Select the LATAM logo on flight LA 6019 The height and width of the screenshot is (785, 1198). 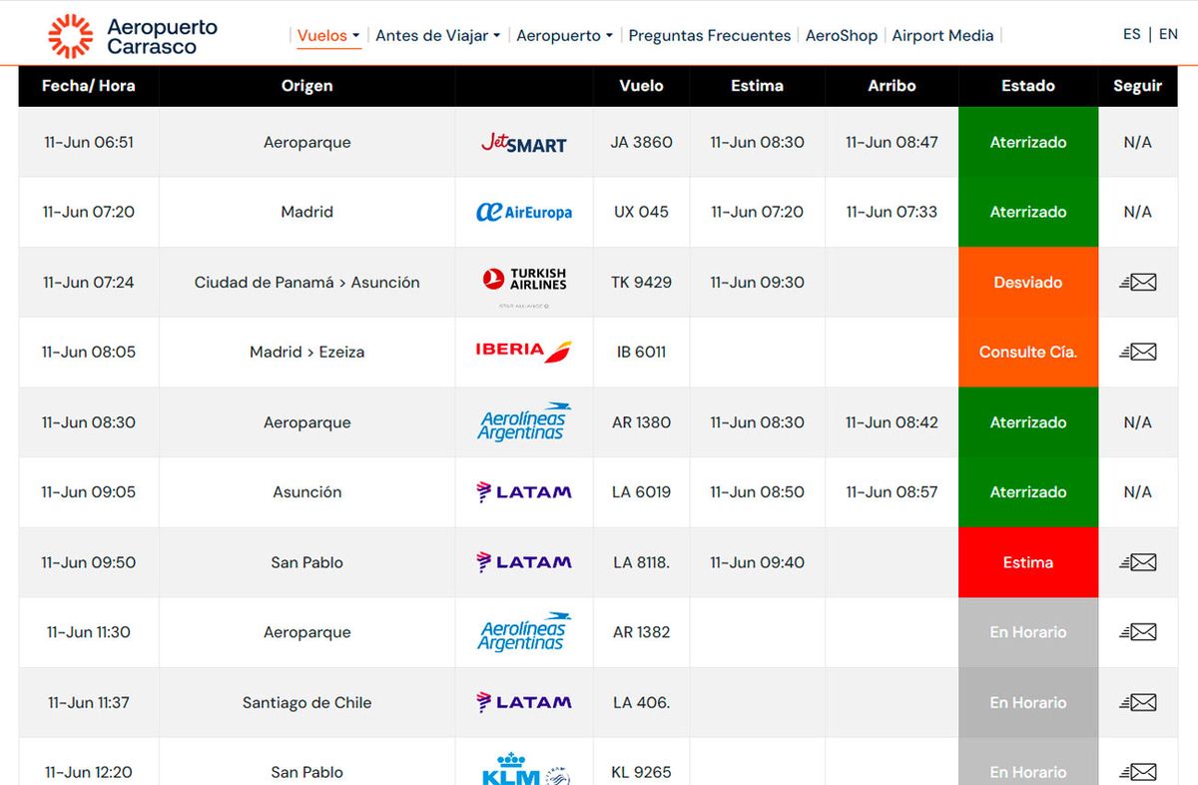tap(523, 491)
